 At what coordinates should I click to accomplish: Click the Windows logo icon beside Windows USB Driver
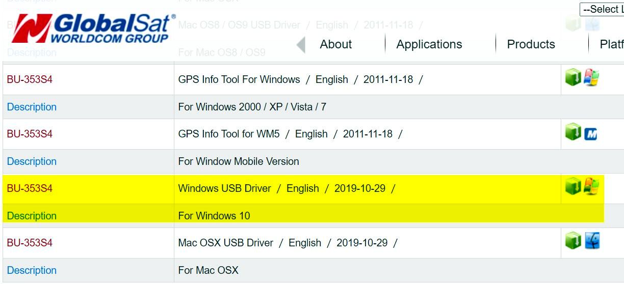click(x=591, y=187)
